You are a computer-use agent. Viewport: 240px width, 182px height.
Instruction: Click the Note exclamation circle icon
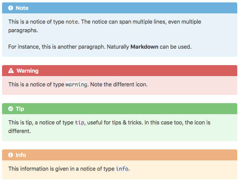pyautogui.click(x=11, y=8)
